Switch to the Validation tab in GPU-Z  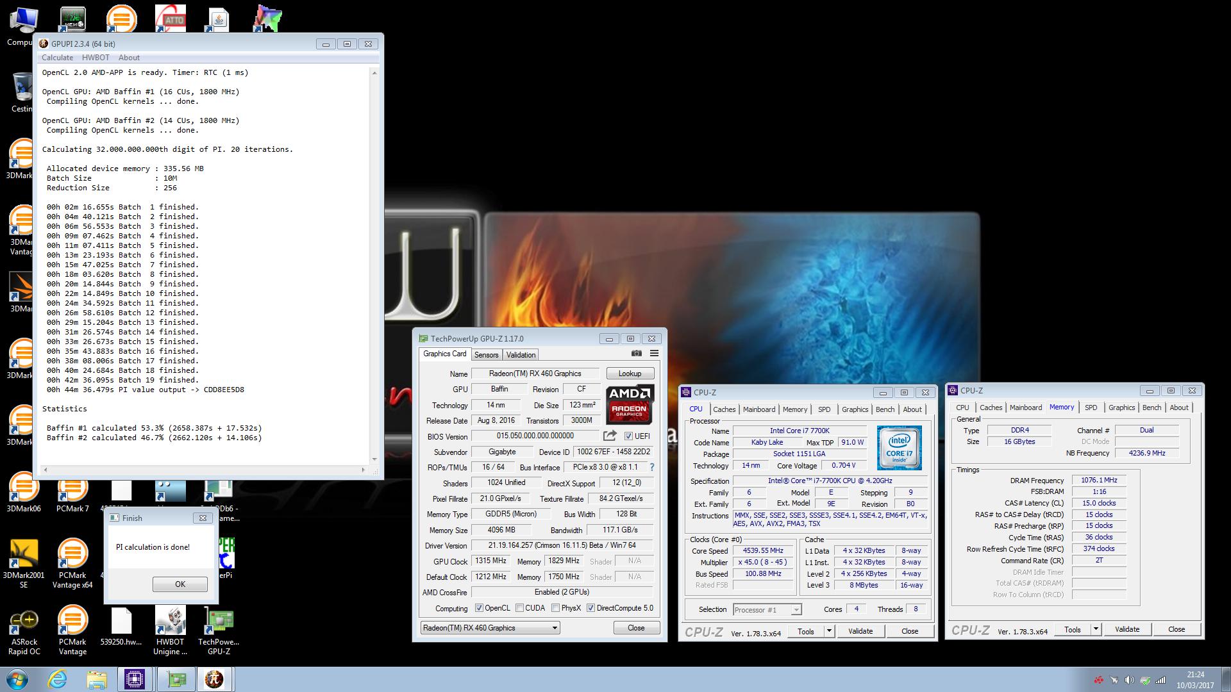pos(521,355)
